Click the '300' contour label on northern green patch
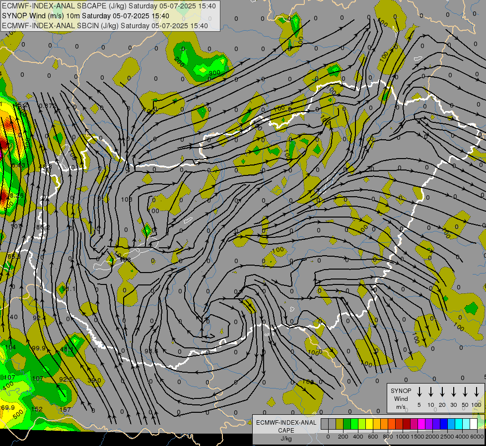The height and width of the screenshot is (446, 486). pos(214,73)
